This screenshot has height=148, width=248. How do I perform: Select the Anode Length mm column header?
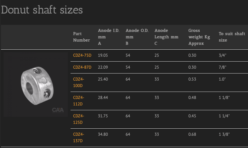point(167,37)
